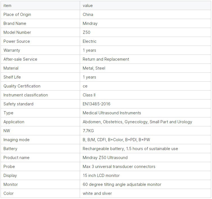Click the "Mindray Z50 Ultrasound" product name value
Screen dimensions: 212x199
point(105,158)
